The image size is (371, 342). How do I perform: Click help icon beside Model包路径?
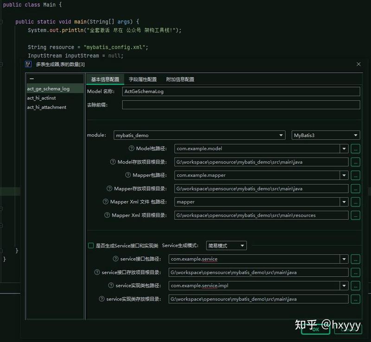click(131, 149)
